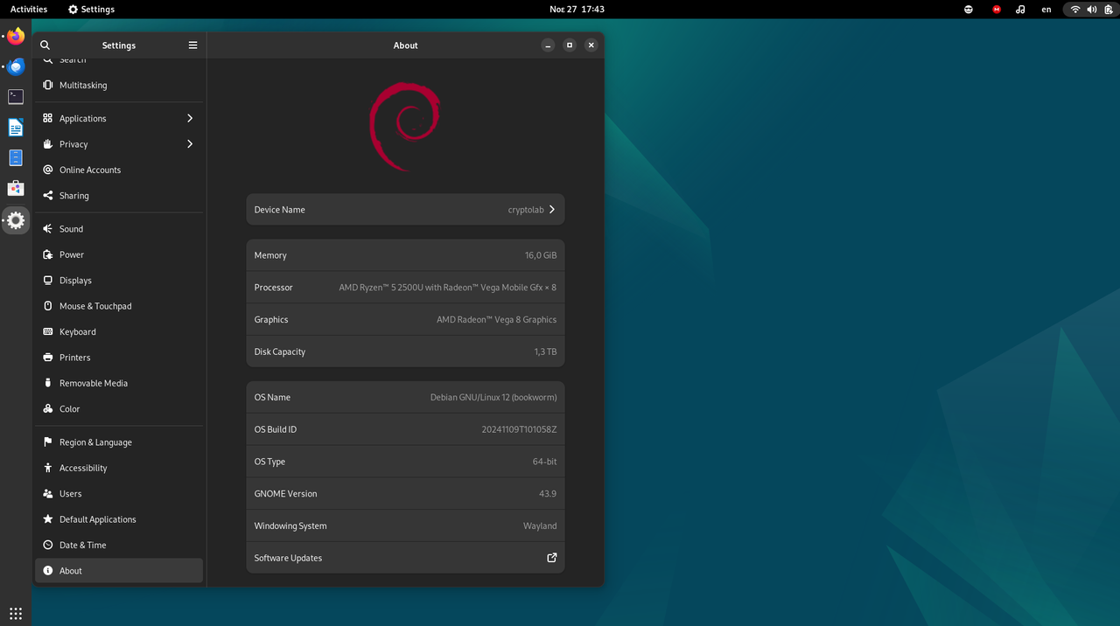Select Date & Time in the sidebar
The width and height of the screenshot is (1120, 626).
tap(119, 546)
